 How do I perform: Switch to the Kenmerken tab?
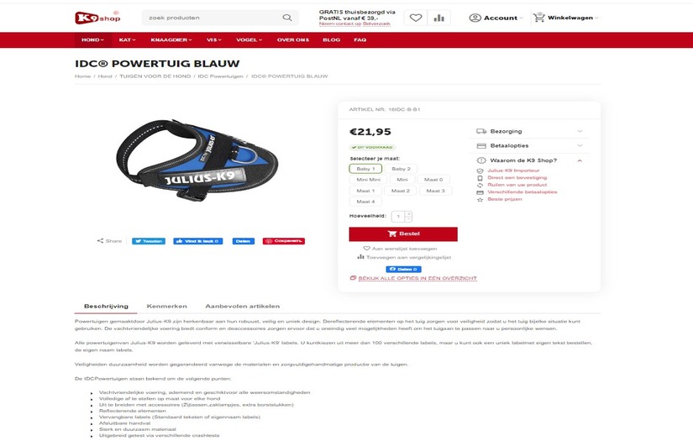pyautogui.click(x=166, y=307)
